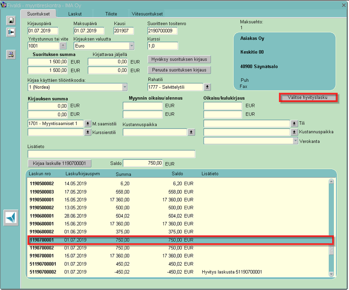Click the Lisätieto text field
349x290 pixels.
tap(111, 154)
